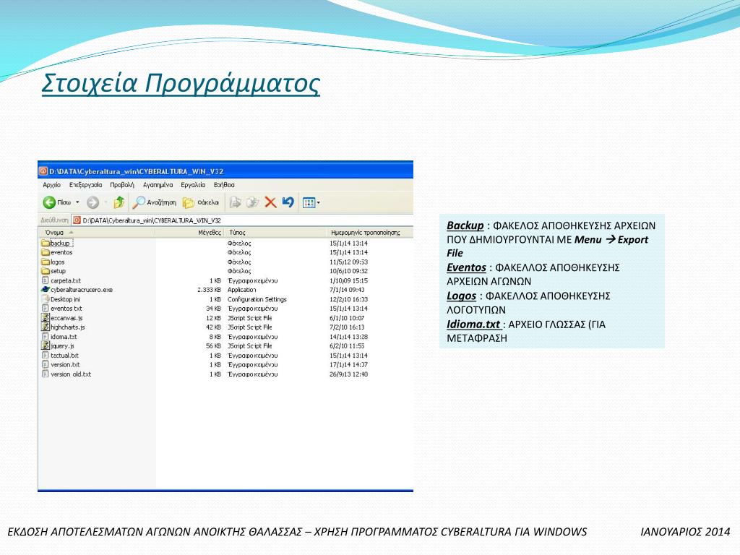Click the jquery.js script file icon
740x555 pixels.
46,345
